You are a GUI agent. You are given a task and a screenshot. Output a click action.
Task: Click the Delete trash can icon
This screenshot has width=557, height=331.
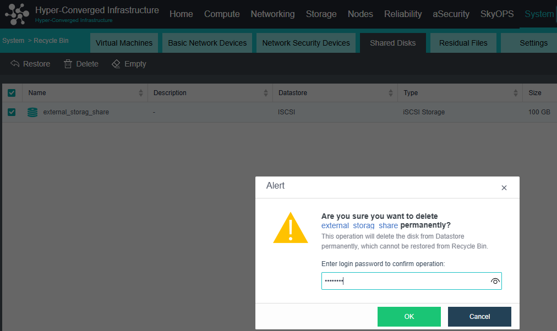[68, 64]
